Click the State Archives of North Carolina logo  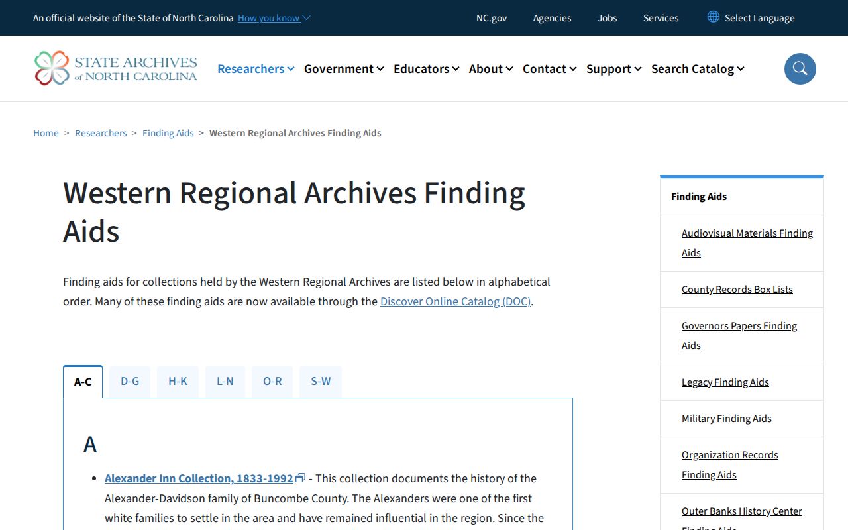click(x=116, y=68)
